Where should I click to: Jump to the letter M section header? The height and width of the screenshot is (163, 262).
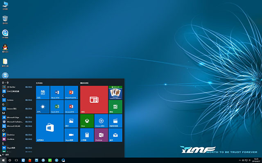click(3, 113)
